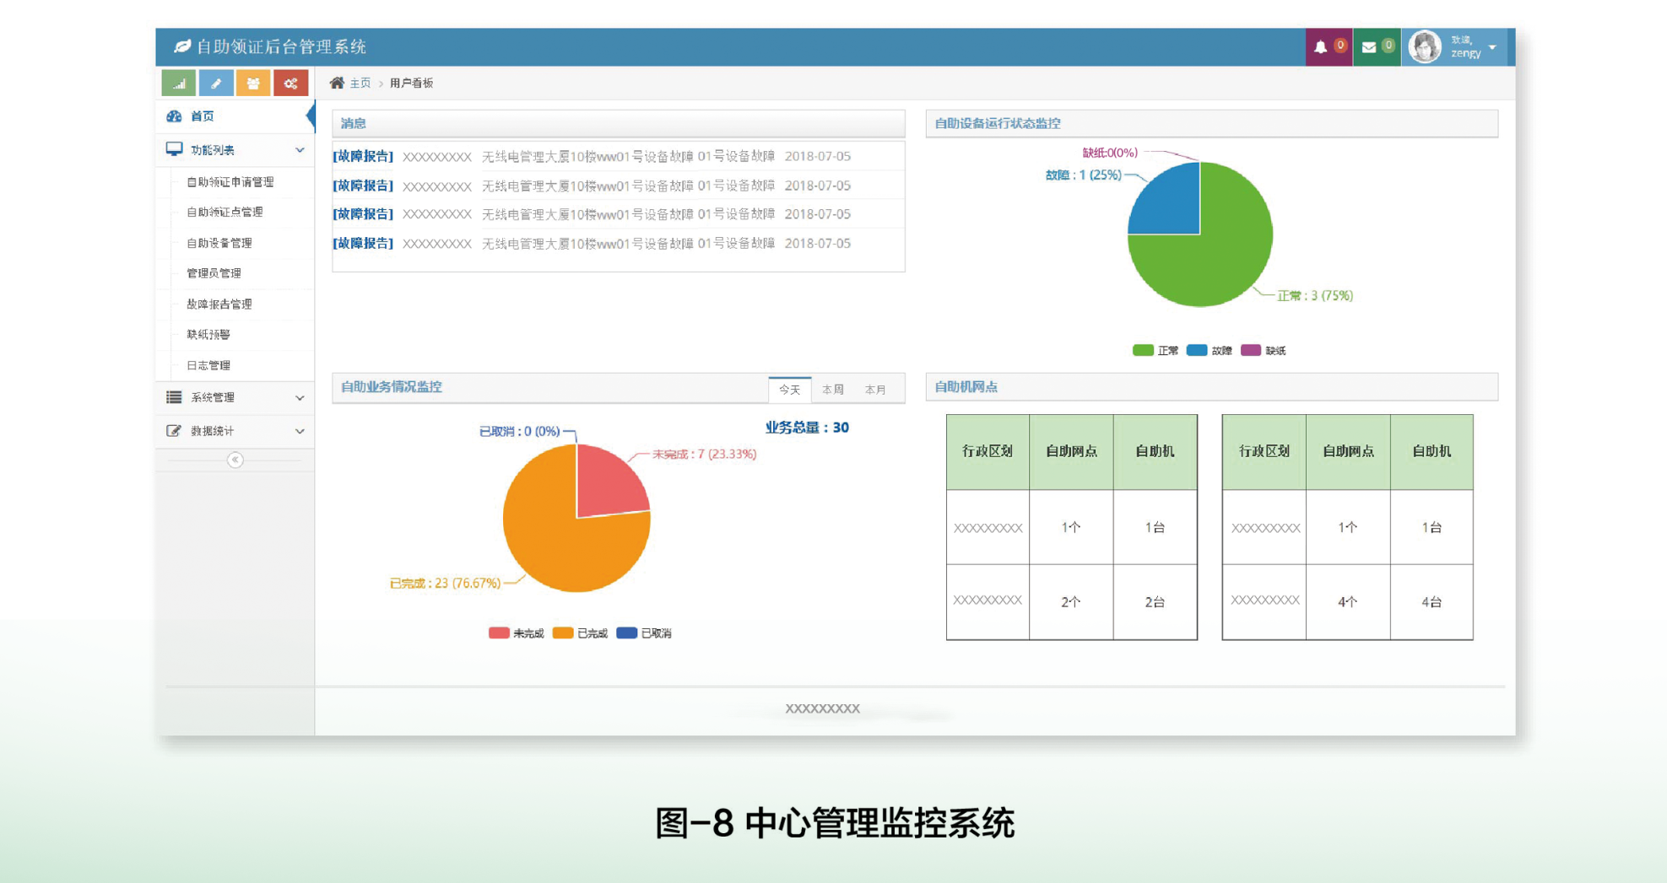Click the green bar chart shortcut icon

click(x=179, y=83)
